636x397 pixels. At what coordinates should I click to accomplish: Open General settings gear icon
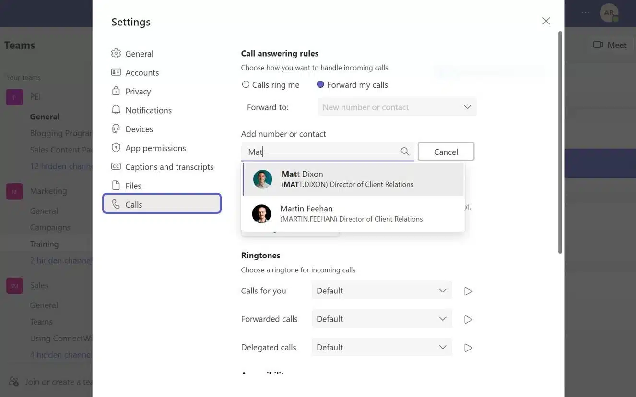(116, 53)
